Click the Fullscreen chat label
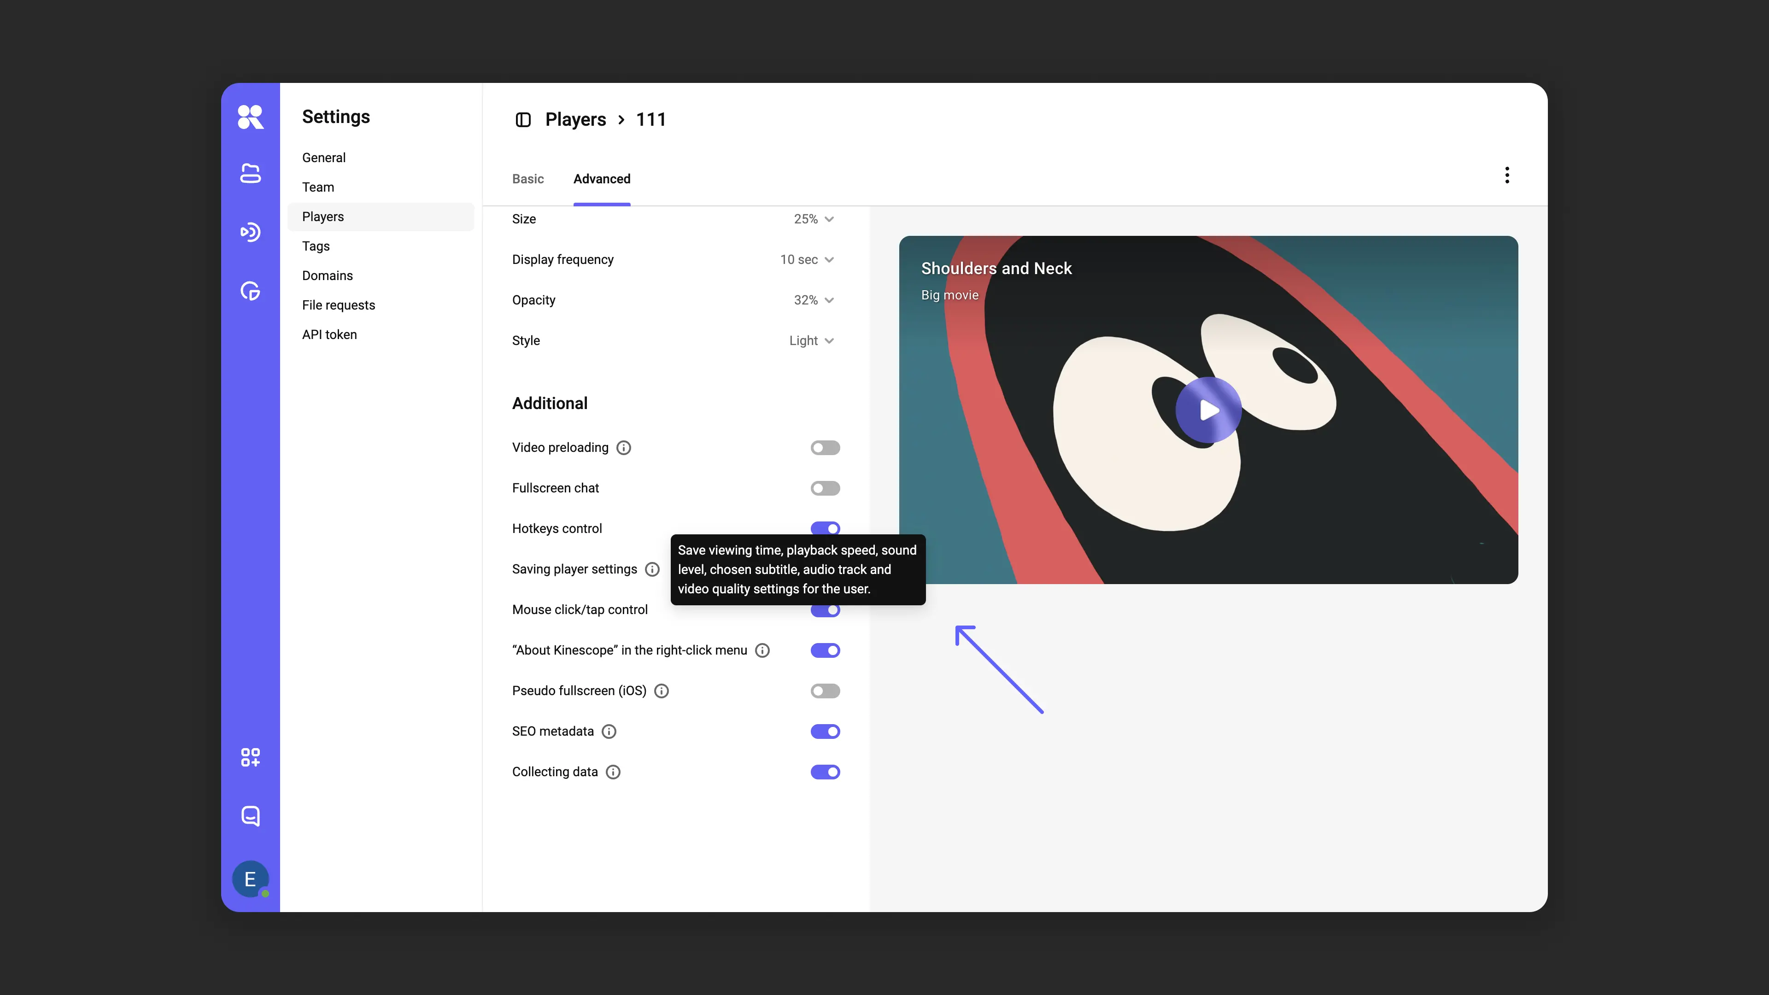This screenshot has height=995, width=1769. (x=556, y=488)
